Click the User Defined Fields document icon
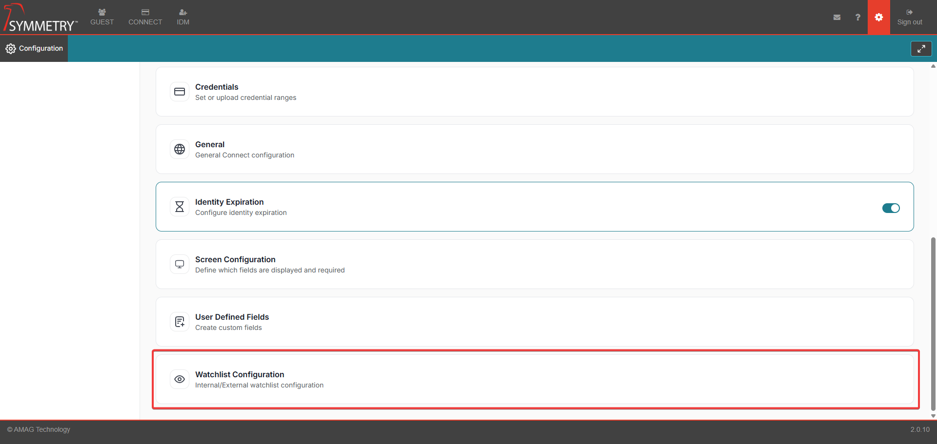The width and height of the screenshot is (937, 444). point(180,322)
